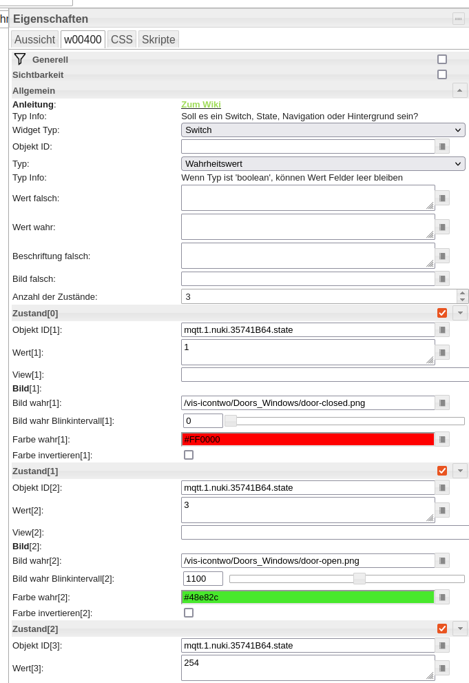The width and height of the screenshot is (469, 683).
Task: Toggle the Sichtbarkeit group checkbox
Action: pyautogui.click(x=442, y=74)
